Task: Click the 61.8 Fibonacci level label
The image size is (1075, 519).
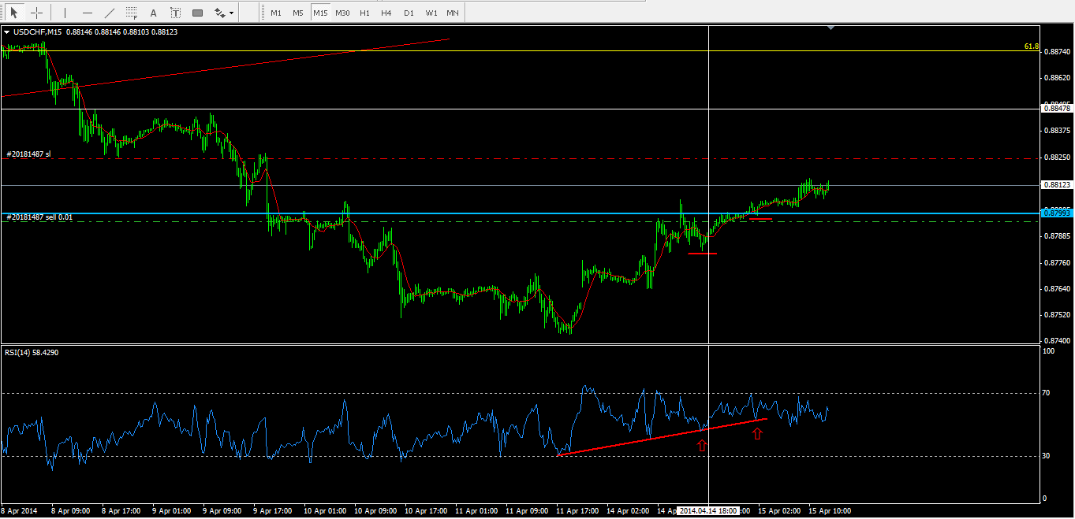Action: 1031,46
